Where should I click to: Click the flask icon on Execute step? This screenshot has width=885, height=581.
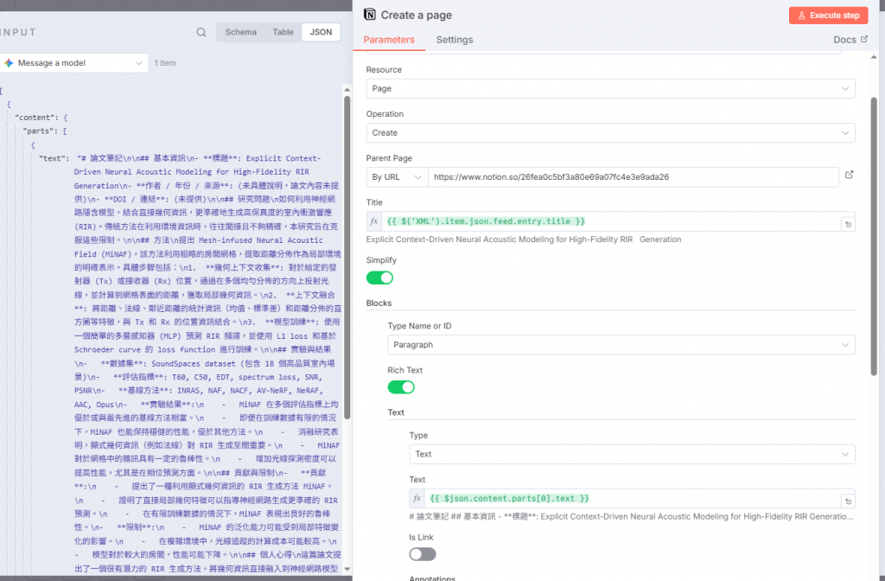tap(801, 16)
